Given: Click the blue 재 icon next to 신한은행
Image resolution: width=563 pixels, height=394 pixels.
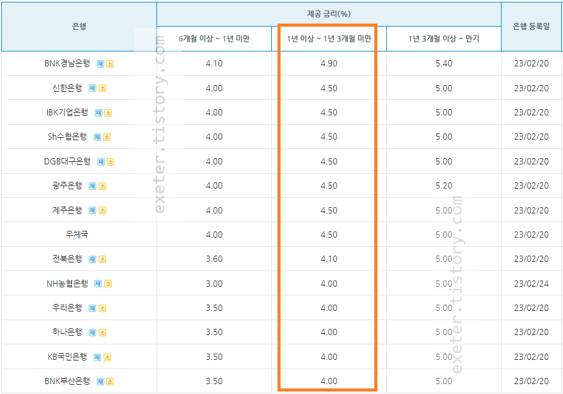Looking at the screenshot, I should click(x=92, y=88).
